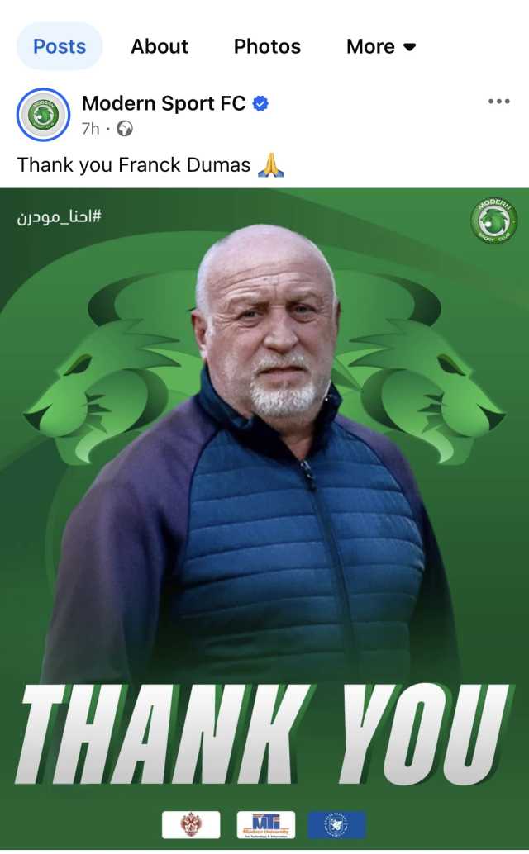Click the Arabic hashtag on the image
Image resolution: width=529 pixels, height=854 pixels.
(x=59, y=217)
